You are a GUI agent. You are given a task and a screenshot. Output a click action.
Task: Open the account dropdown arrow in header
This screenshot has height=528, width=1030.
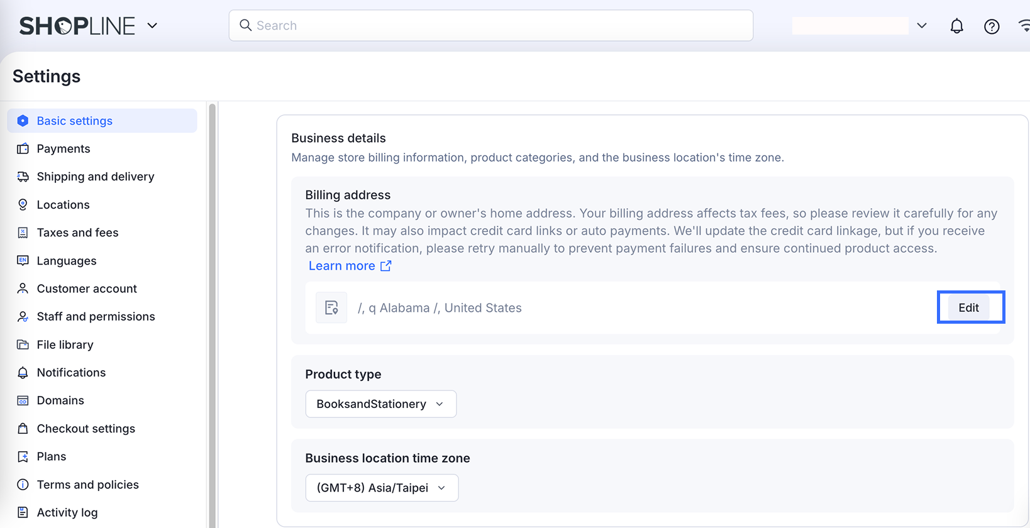tap(921, 26)
